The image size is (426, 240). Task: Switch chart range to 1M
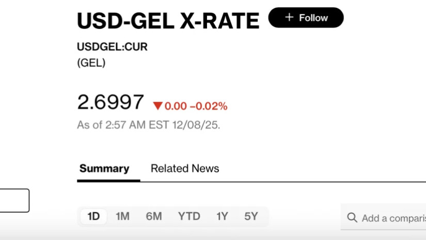tap(122, 216)
